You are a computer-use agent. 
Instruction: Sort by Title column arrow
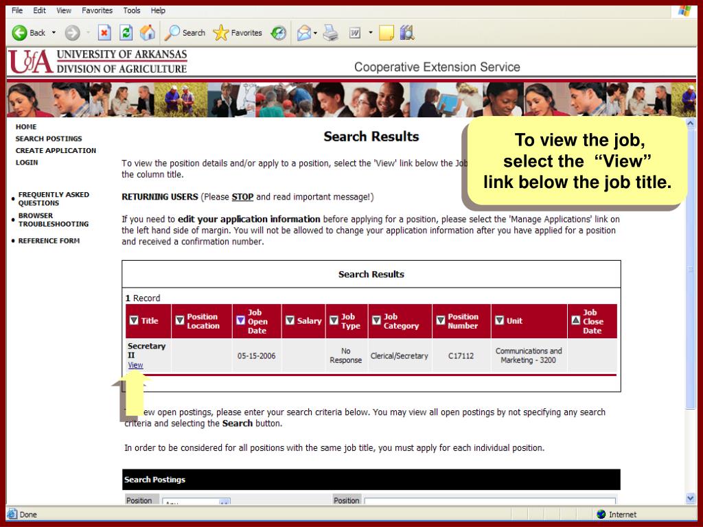click(134, 320)
